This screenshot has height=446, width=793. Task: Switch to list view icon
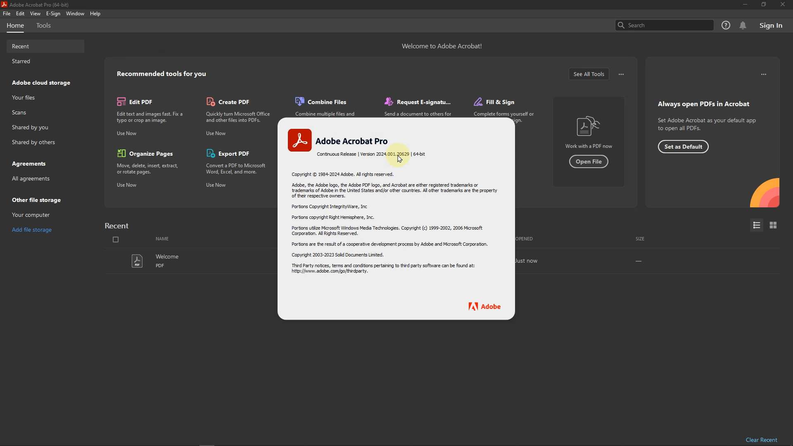757,225
